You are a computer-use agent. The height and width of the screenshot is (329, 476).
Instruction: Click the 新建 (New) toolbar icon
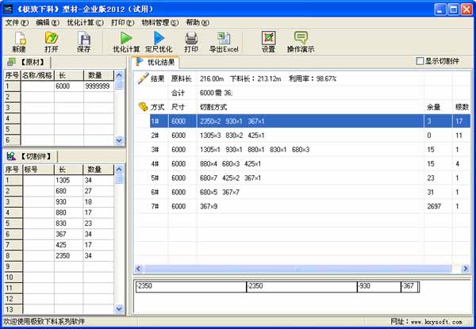click(x=19, y=38)
